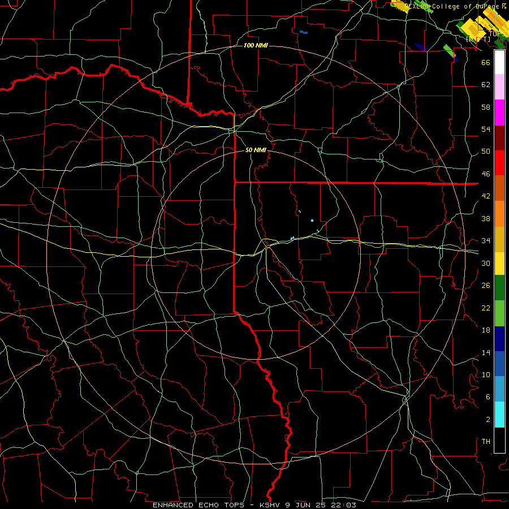
Task: Click the legend value "50"
Action: (486, 152)
